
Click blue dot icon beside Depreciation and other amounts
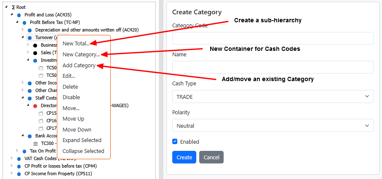[30, 30]
